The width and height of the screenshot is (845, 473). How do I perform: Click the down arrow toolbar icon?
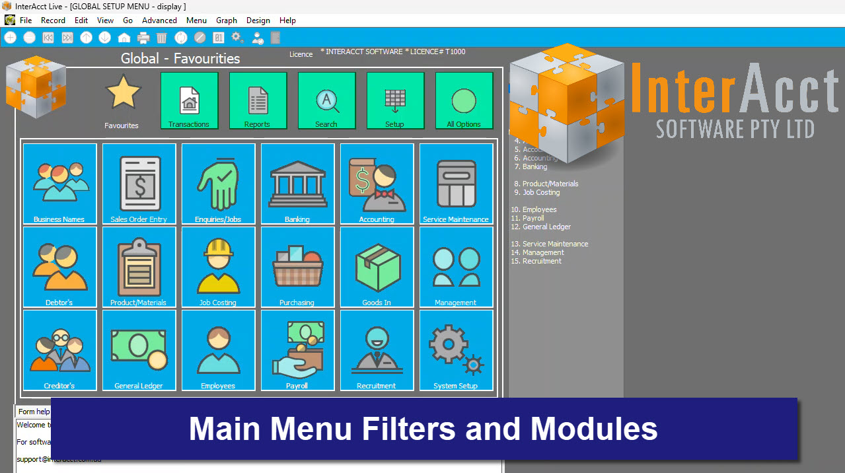coord(104,38)
